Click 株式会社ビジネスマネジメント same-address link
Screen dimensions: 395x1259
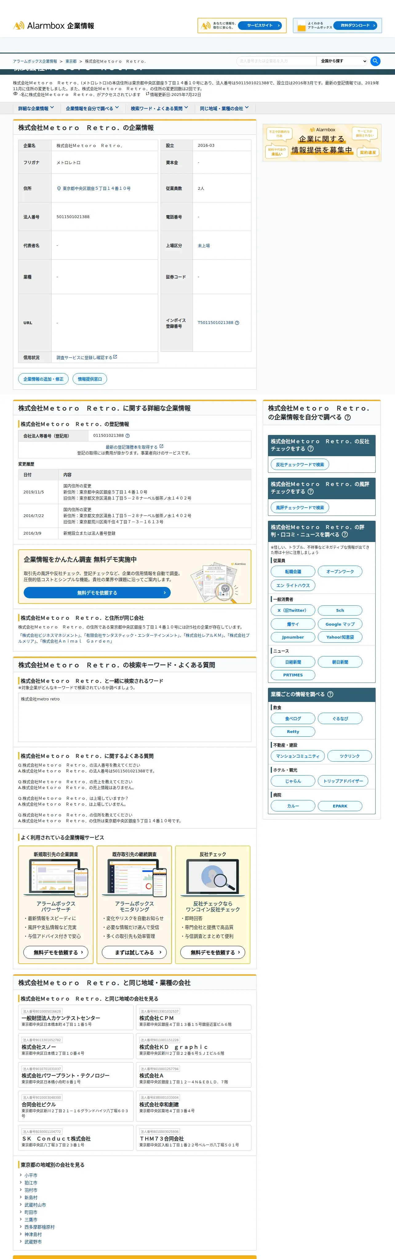click(50, 636)
